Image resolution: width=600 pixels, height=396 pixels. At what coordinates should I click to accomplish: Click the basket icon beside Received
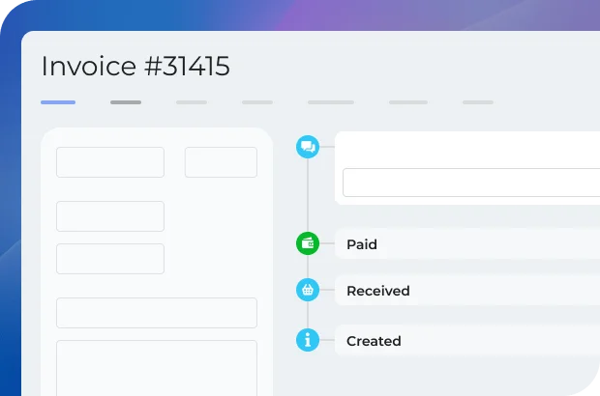[x=308, y=290]
